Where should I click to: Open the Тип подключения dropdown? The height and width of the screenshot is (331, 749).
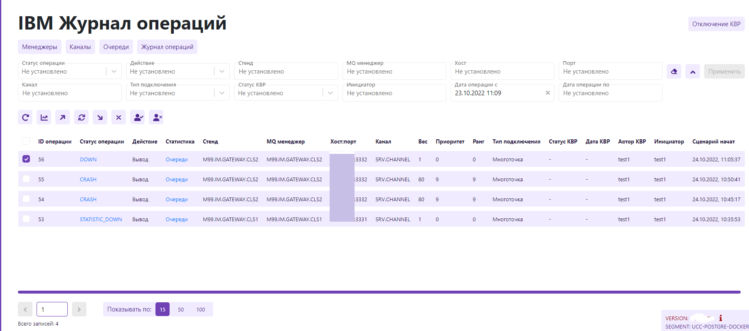222,93
